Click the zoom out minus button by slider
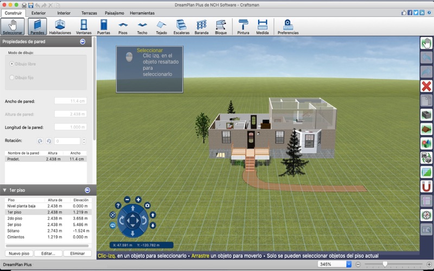Image resolution: width=434 pixels, height=271 pixels. click(358, 264)
